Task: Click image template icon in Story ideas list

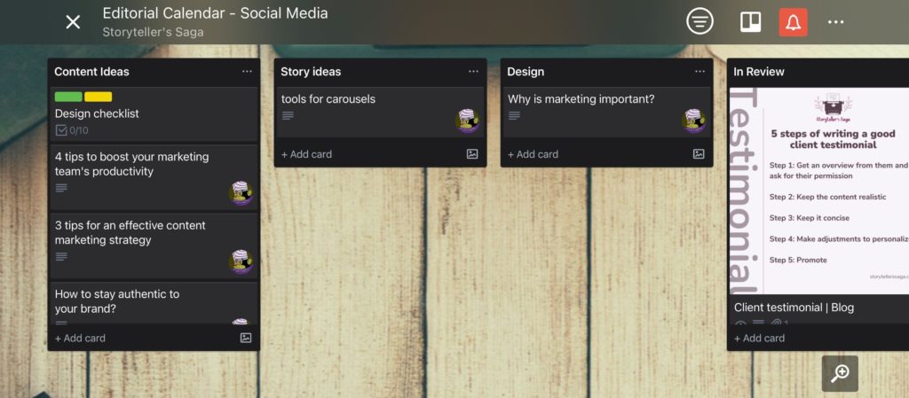Action: (472, 153)
